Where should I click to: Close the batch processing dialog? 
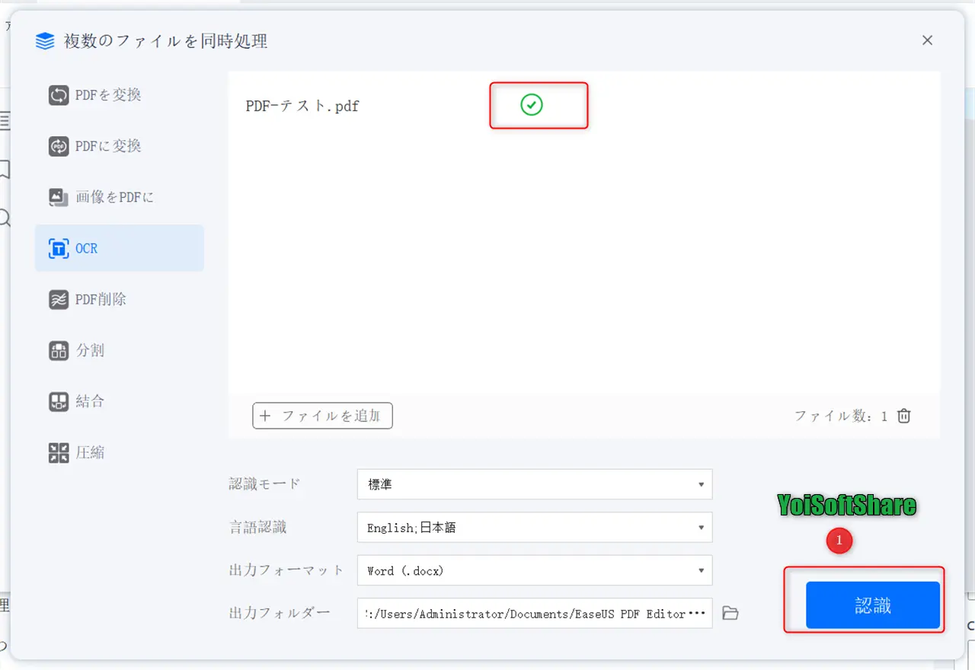coord(927,40)
